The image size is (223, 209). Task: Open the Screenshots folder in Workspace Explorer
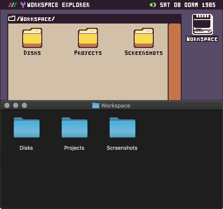(144, 38)
